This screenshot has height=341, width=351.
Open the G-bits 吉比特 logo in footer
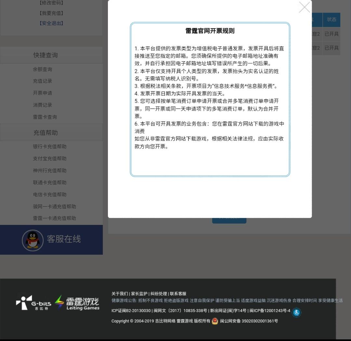tap(33, 303)
